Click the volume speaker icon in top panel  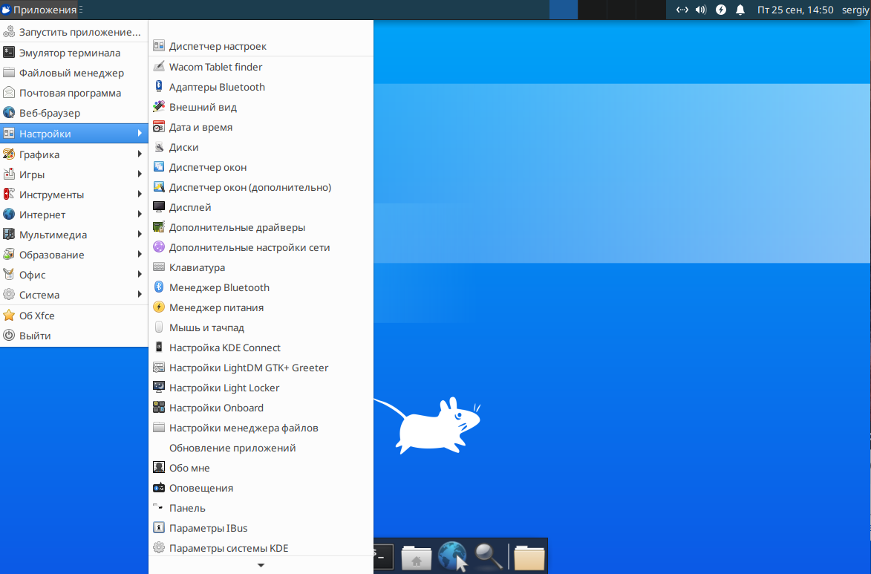coord(701,10)
